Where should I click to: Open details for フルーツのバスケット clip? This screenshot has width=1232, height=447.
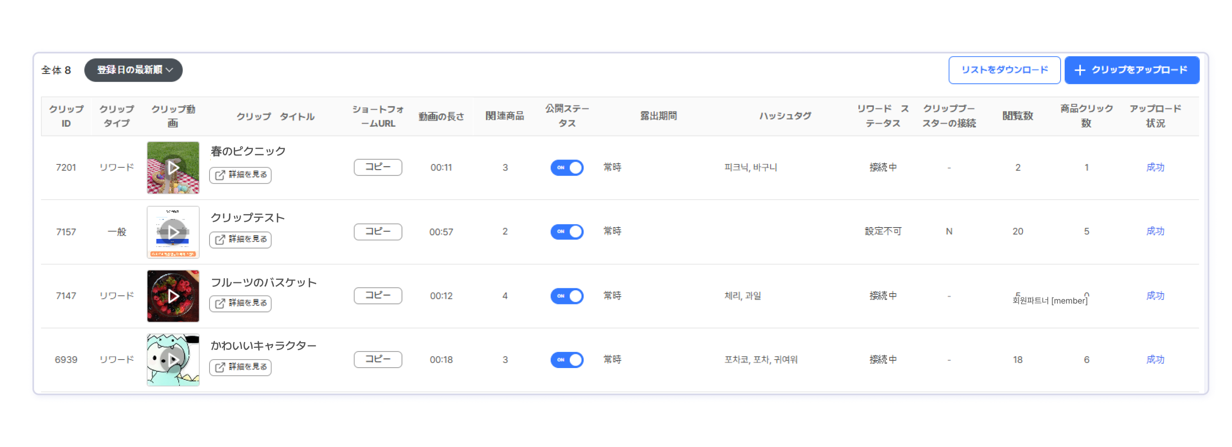point(240,303)
